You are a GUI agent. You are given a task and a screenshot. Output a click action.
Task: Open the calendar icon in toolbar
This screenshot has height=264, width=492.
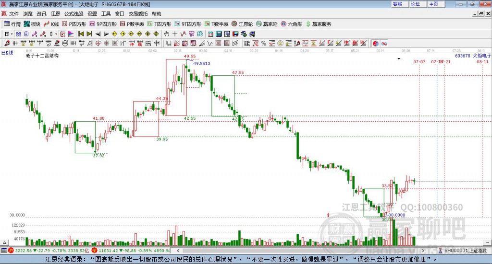210,34
